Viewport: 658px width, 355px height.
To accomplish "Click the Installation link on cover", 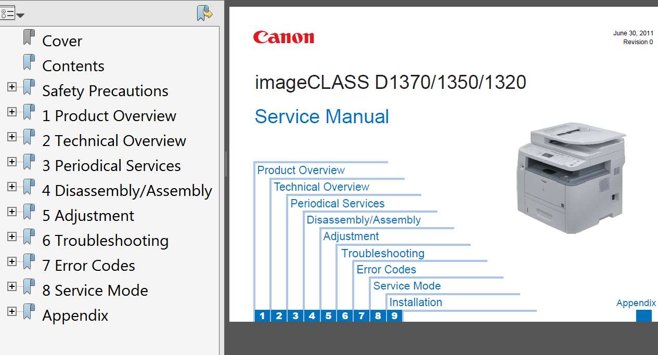I will pyautogui.click(x=416, y=302).
